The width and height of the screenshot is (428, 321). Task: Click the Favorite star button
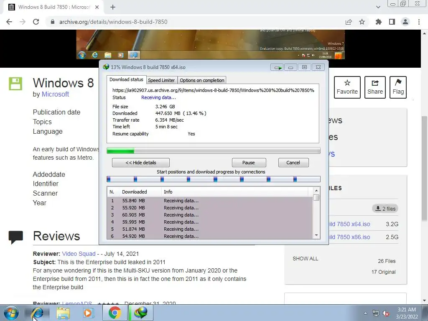point(347,87)
